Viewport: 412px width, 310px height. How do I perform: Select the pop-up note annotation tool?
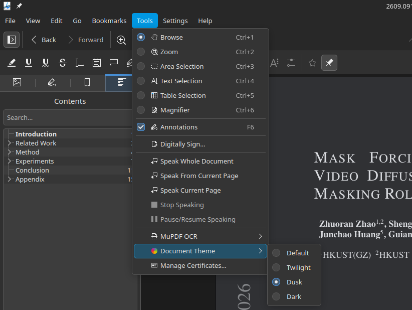[113, 63]
